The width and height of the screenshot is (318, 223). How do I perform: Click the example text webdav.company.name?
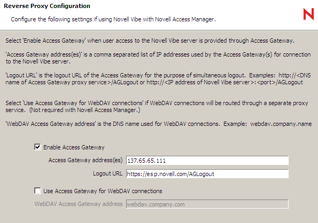(281, 124)
